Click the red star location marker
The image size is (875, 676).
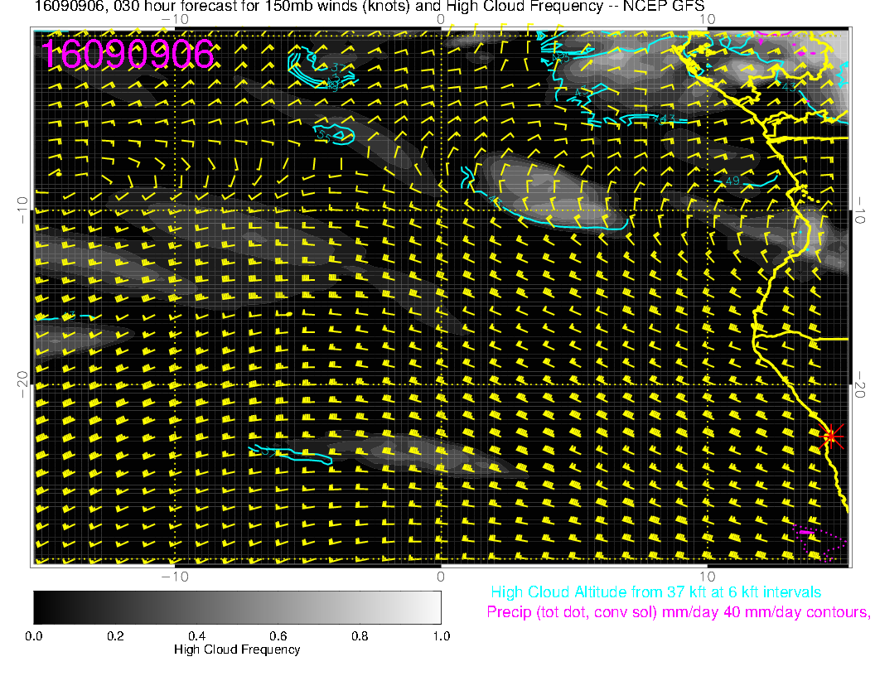click(x=831, y=436)
